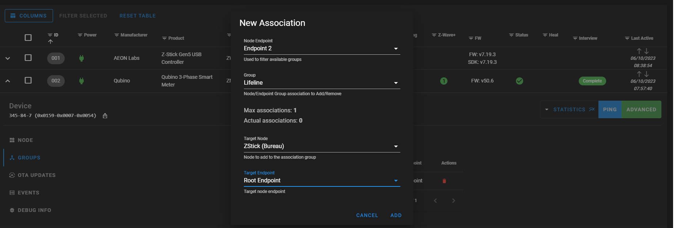Go to next page of associations table
The height and width of the screenshot is (228, 676).
pyautogui.click(x=453, y=201)
